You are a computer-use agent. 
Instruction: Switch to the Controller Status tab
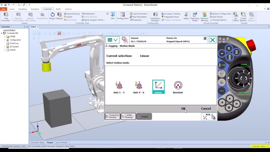[x=37, y=142]
